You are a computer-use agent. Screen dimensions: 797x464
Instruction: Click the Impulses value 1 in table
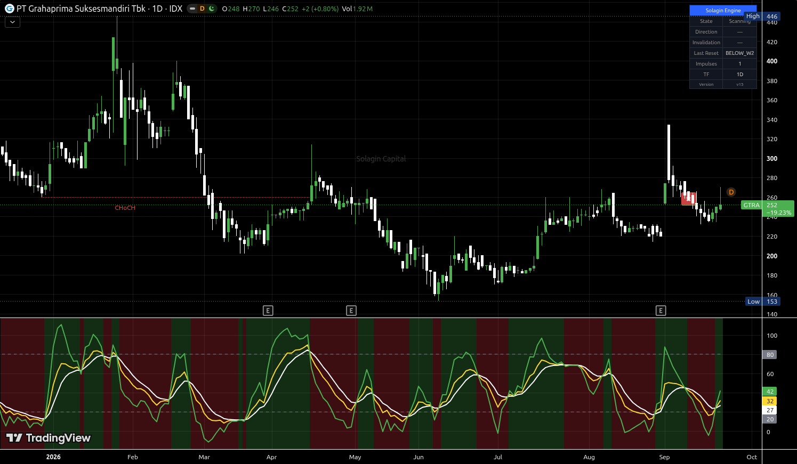point(739,64)
